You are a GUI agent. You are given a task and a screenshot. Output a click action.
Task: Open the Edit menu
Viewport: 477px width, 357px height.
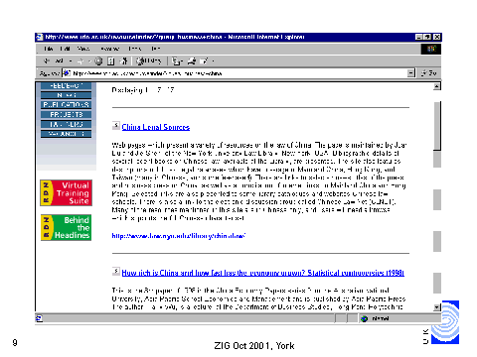click(x=66, y=49)
